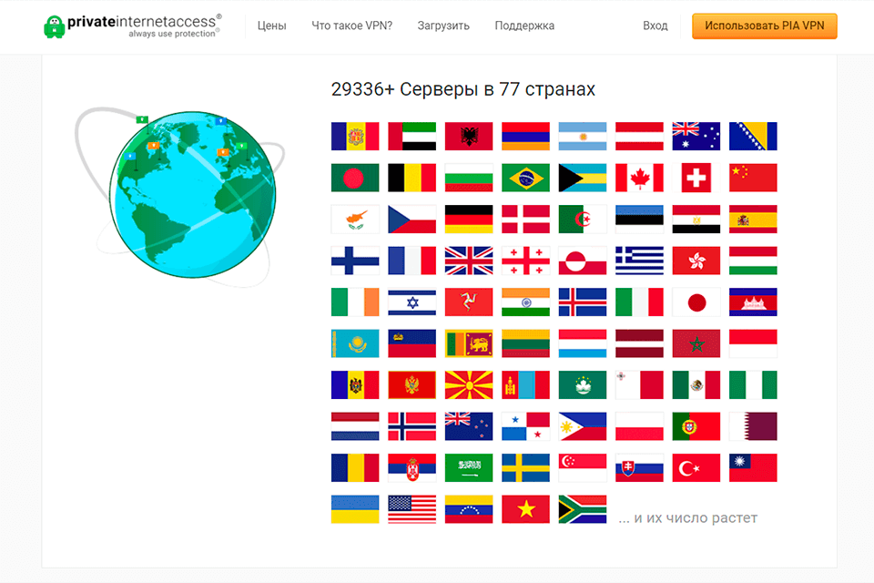The width and height of the screenshot is (874, 583).
Task: Select the Denmark flag
Action: tap(525, 220)
